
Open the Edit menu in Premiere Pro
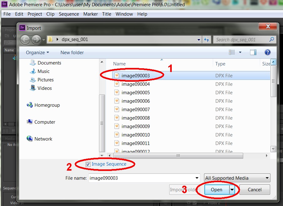coord(19,14)
